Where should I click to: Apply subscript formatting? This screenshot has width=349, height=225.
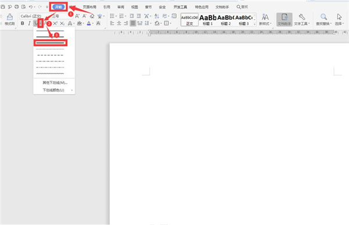pyautogui.click(x=62, y=23)
